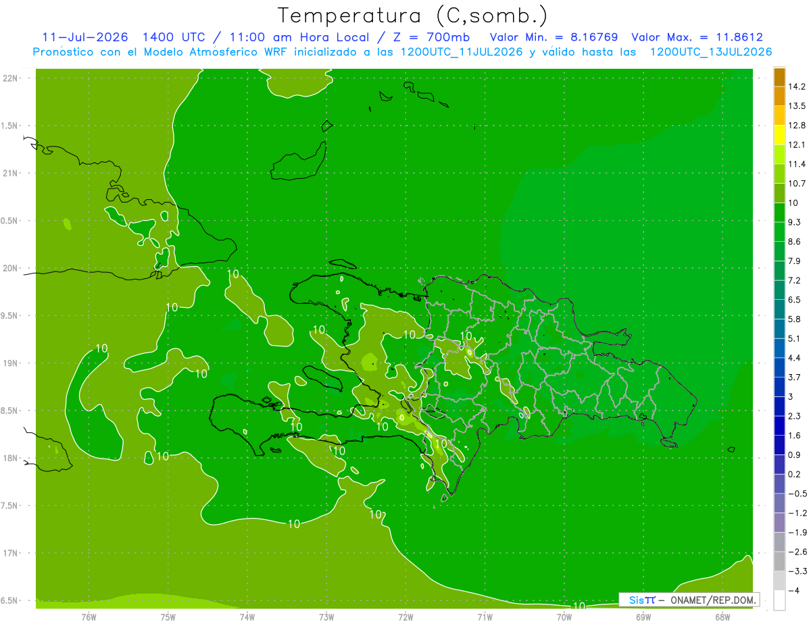811x626 pixels.
Task: Click the 12.8 colorbar value
Action: (797, 126)
